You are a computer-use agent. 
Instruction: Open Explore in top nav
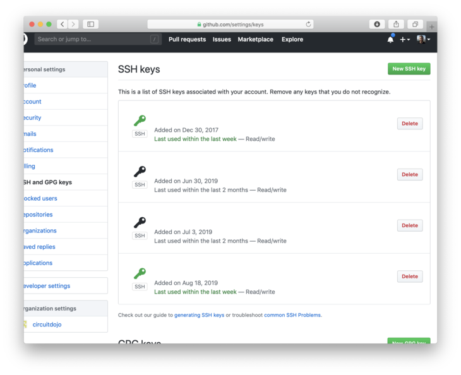tap(292, 39)
